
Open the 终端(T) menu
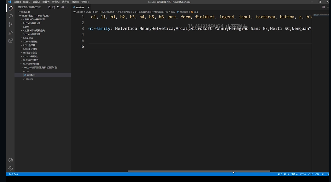click(x=75, y=2)
